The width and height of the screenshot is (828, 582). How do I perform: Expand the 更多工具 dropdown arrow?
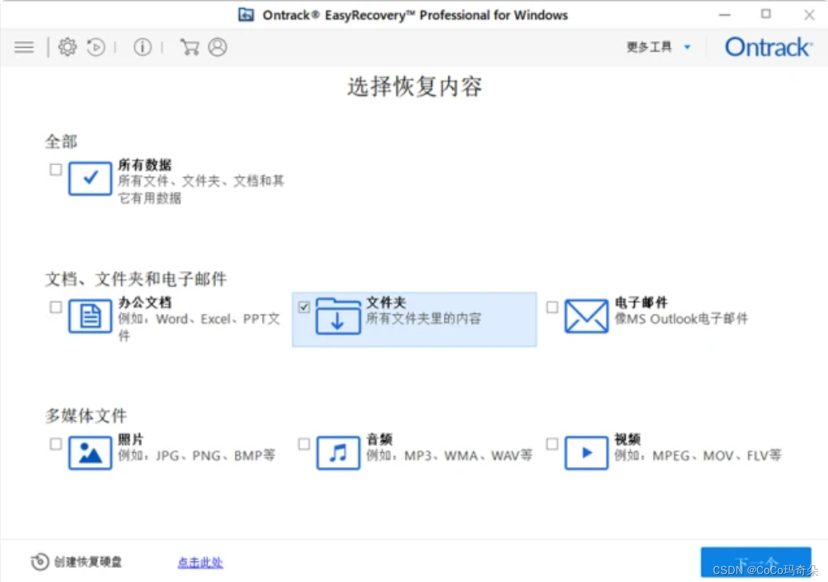coord(687,47)
